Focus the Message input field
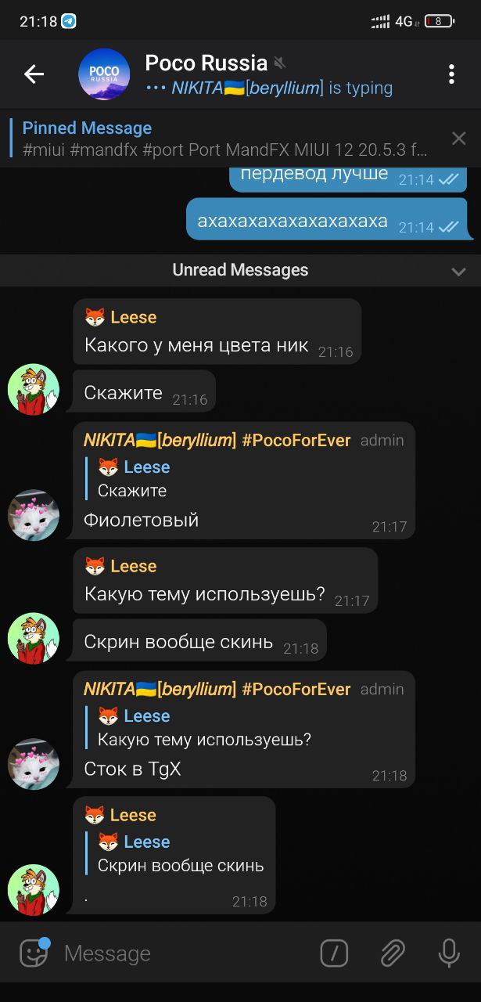This screenshot has height=1002, width=481. (x=188, y=953)
